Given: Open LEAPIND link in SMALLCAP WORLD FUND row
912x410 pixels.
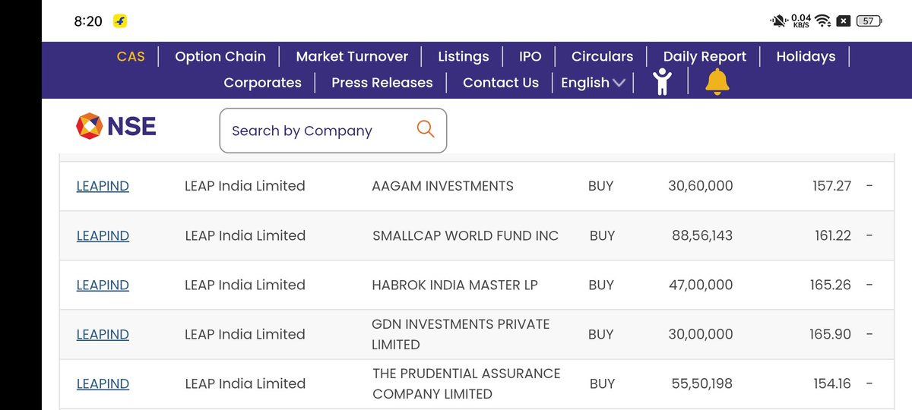Looking at the screenshot, I should [x=103, y=235].
